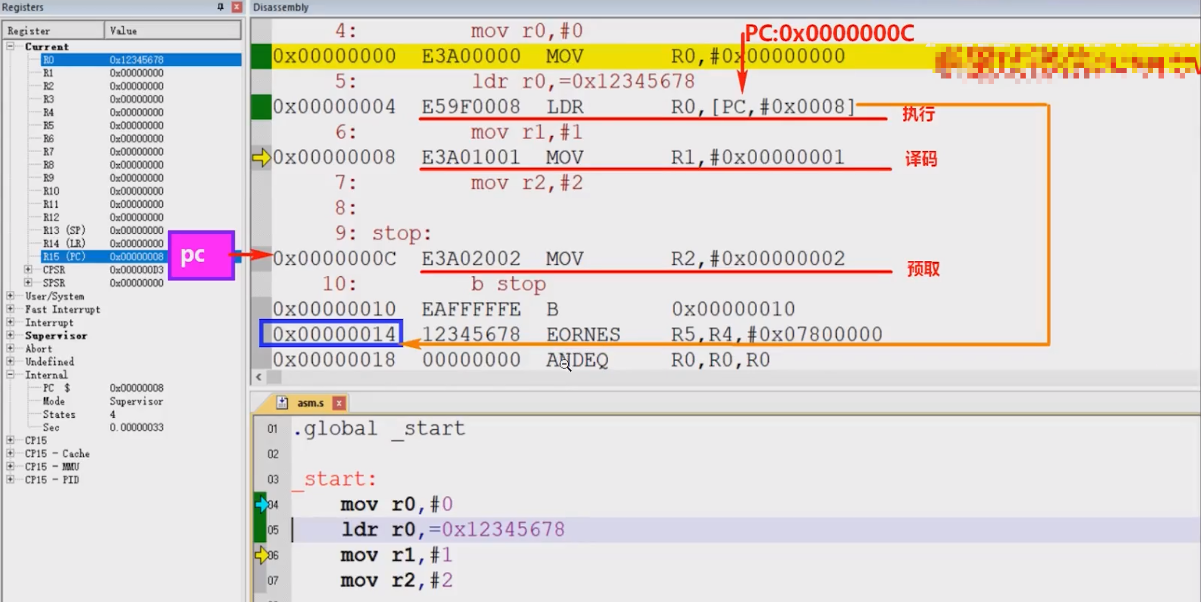
Task: Expand the User/System register group
Action: point(11,296)
